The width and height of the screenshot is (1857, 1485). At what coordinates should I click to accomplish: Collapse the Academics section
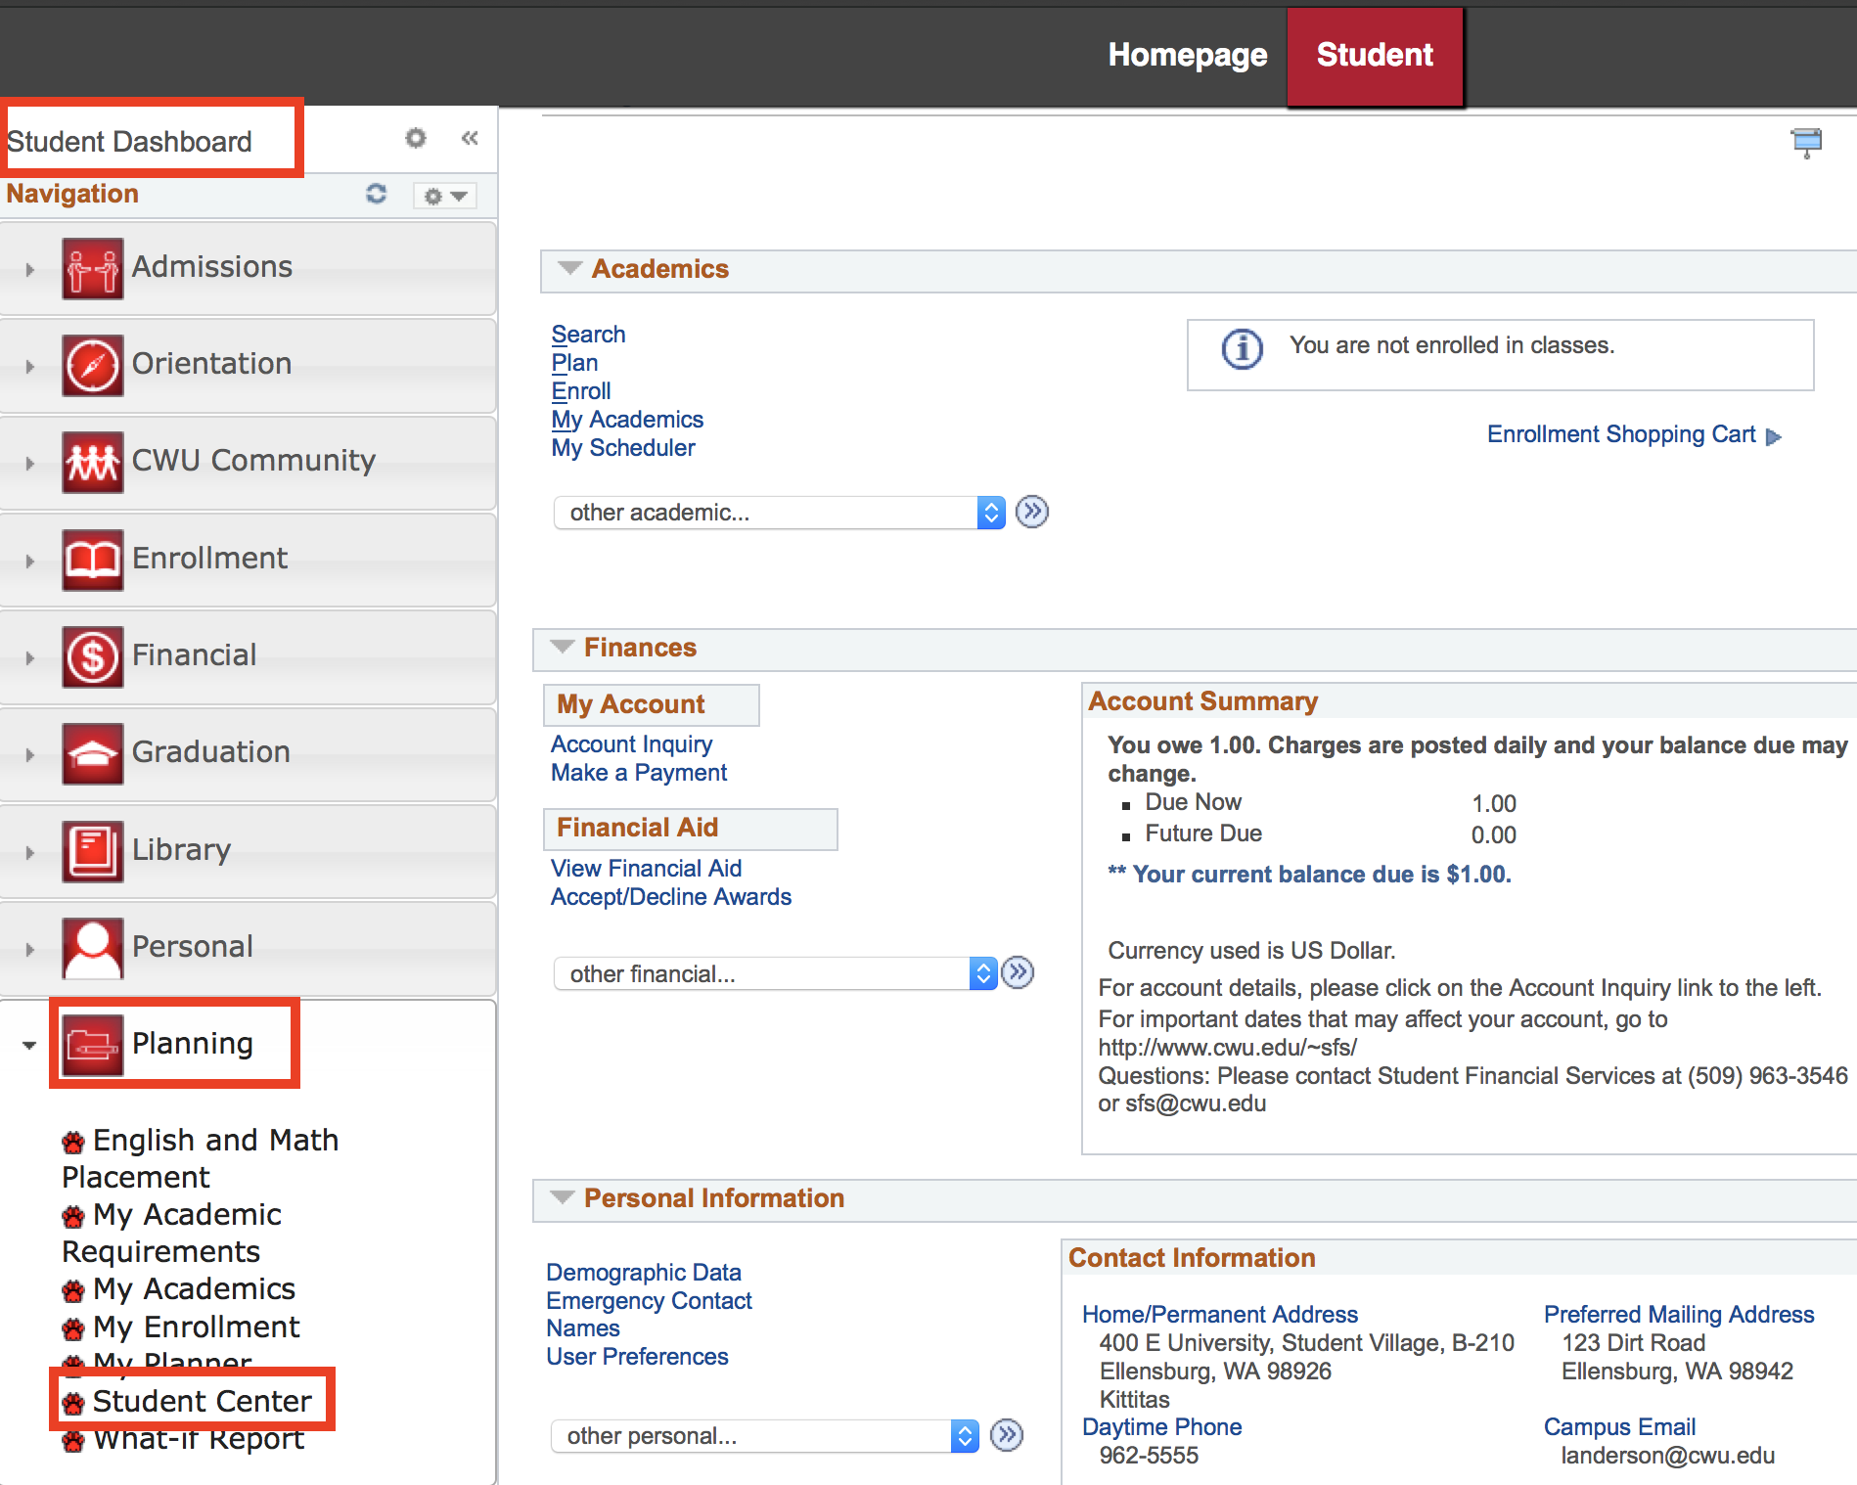click(568, 268)
